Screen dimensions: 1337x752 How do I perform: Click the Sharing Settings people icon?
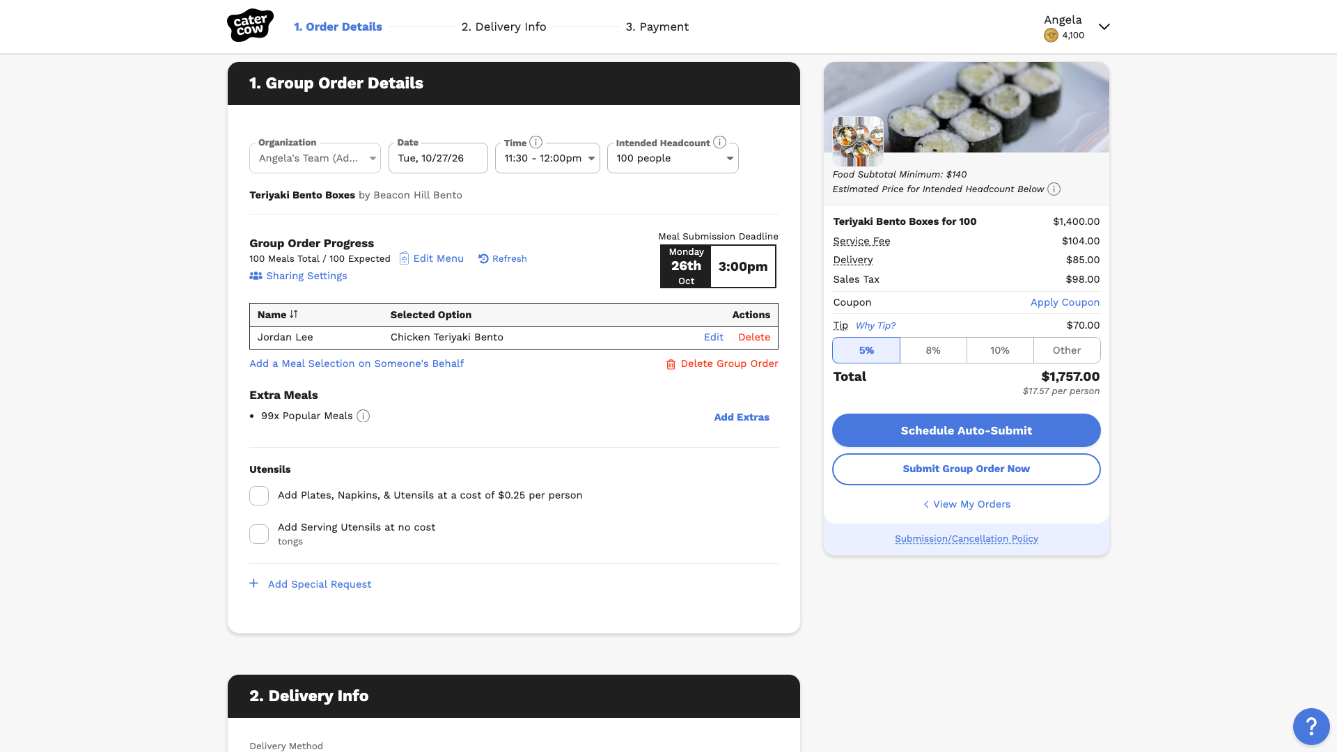click(x=256, y=276)
